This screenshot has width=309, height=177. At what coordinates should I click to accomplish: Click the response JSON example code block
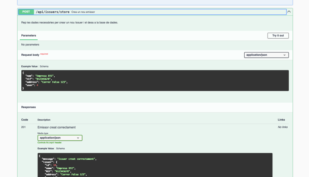pyautogui.click(x=155, y=165)
